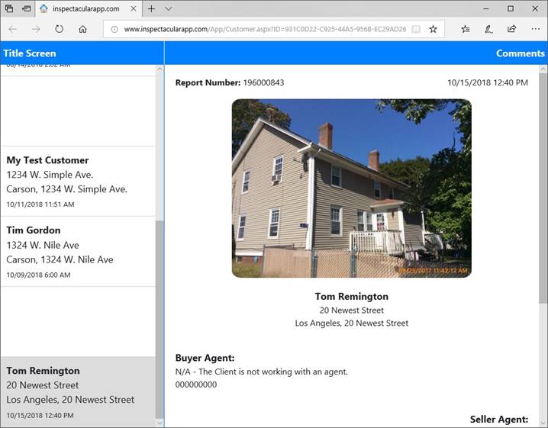Click the browser Forward arrow
548x428 pixels.
[x=36, y=29]
